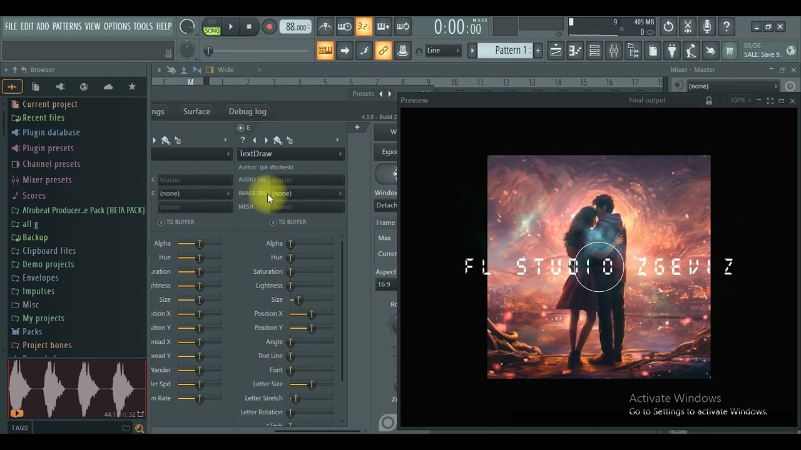Click the Detach window button
801x450 pixels.
pos(386,205)
